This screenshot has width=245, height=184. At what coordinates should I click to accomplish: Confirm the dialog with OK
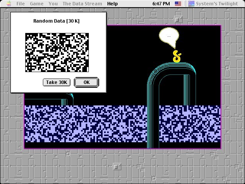[87, 82]
